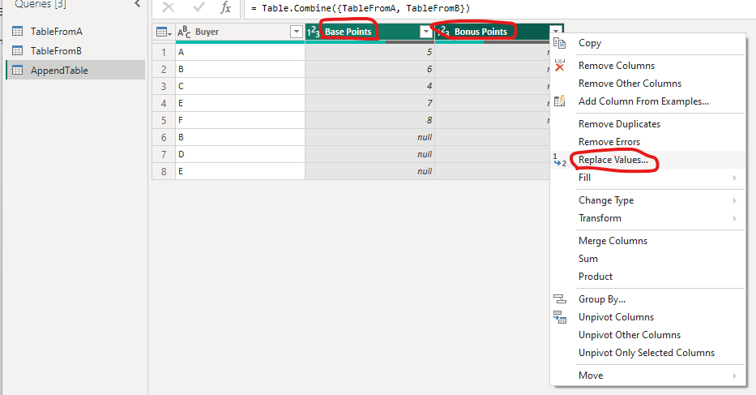This screenshot has height=395, width=756.
Task: Click the fx function icon
Action: pyautogui.click(x=225, y=7)
